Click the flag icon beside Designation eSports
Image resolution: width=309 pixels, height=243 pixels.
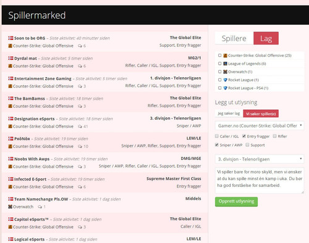[11, 118]
